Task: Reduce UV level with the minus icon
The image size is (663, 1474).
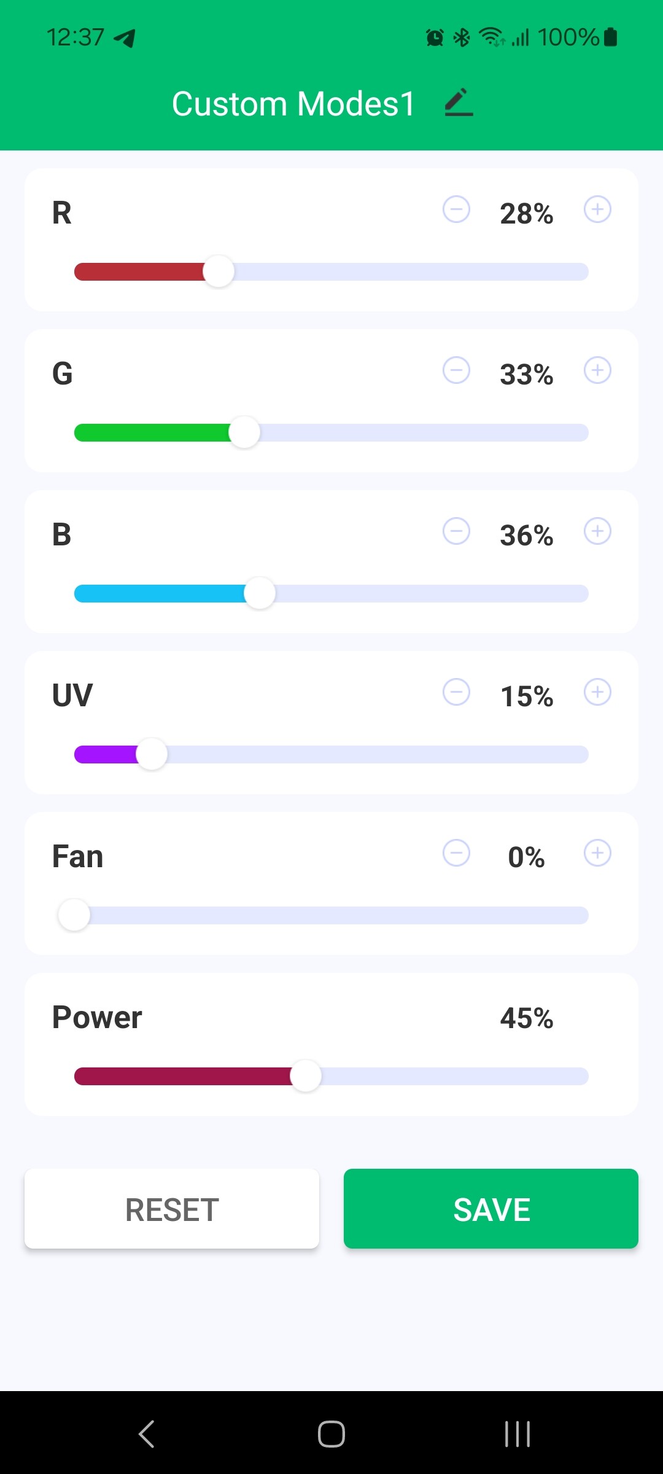Action: tap(456, 692)
